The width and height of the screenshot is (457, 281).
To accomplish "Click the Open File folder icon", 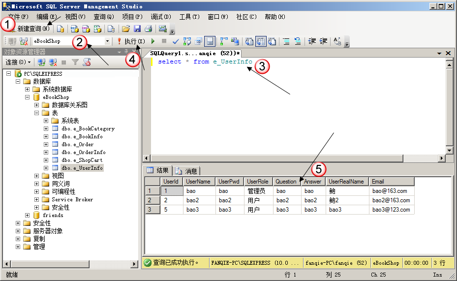I will (x=126, y=29).
